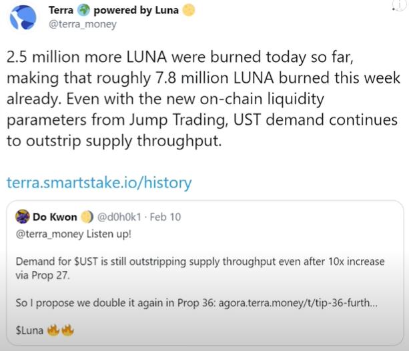Click the globe emoji beside Terra
Screen dimensions: 409x351
[x=83, y=10]
